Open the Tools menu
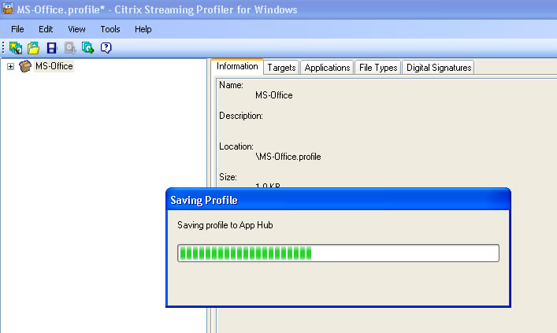557x333 pixels. click(x=110, y=29)
